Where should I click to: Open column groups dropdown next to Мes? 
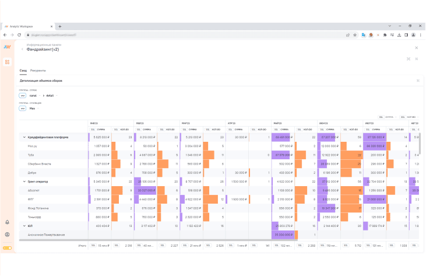point(23,109)
